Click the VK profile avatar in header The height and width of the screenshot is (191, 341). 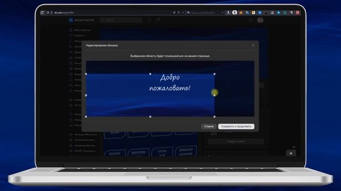coord(260,20)
